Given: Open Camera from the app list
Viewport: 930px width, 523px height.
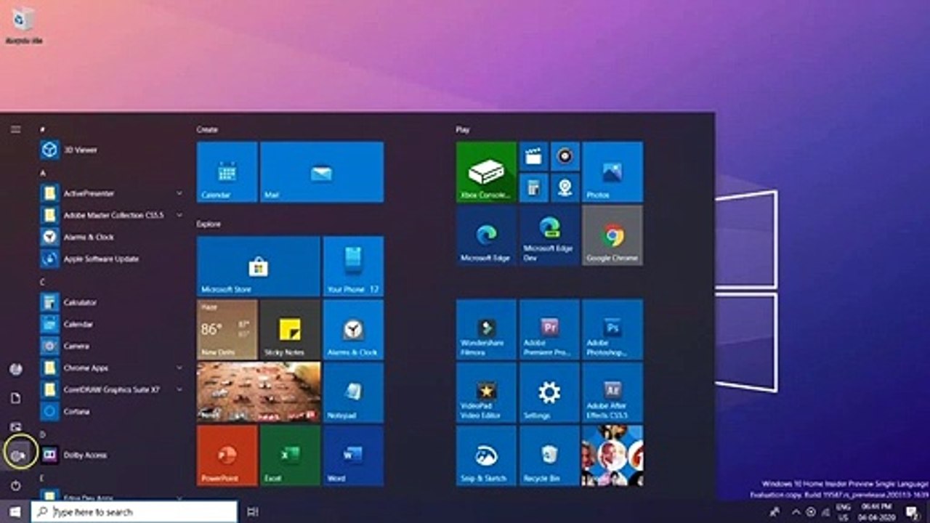Looking at the screenshot, I should (x=112, y=346).
